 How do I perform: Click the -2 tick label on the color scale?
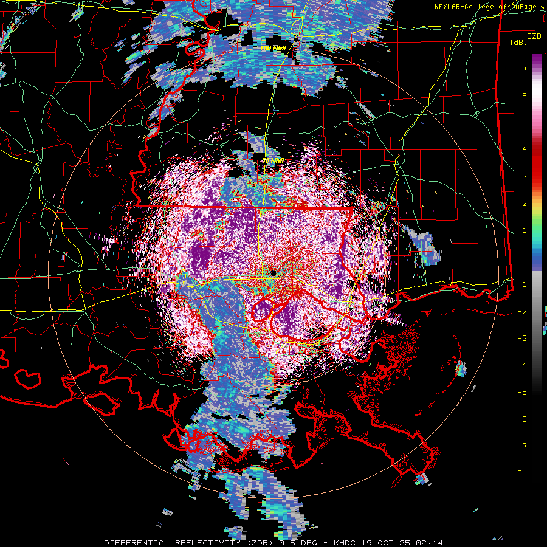[x=522, y=312]
